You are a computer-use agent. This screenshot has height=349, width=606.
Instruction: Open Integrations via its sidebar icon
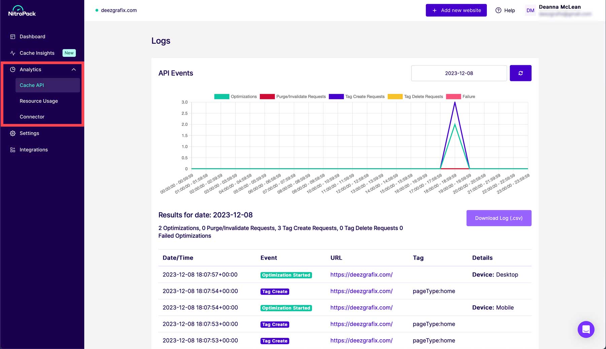click(12, 149)
